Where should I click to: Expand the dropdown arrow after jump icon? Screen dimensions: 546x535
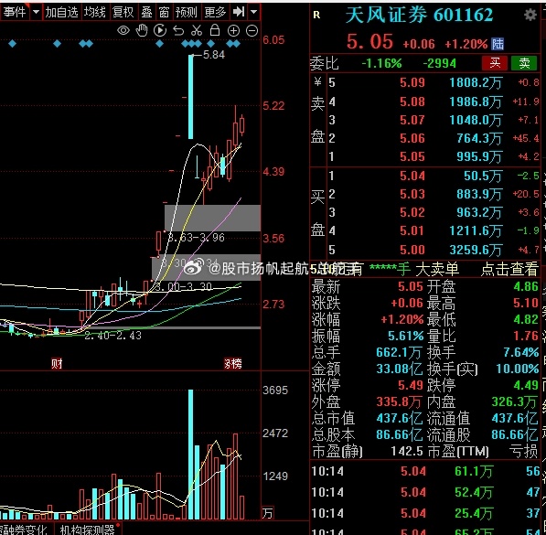(254, 12)
